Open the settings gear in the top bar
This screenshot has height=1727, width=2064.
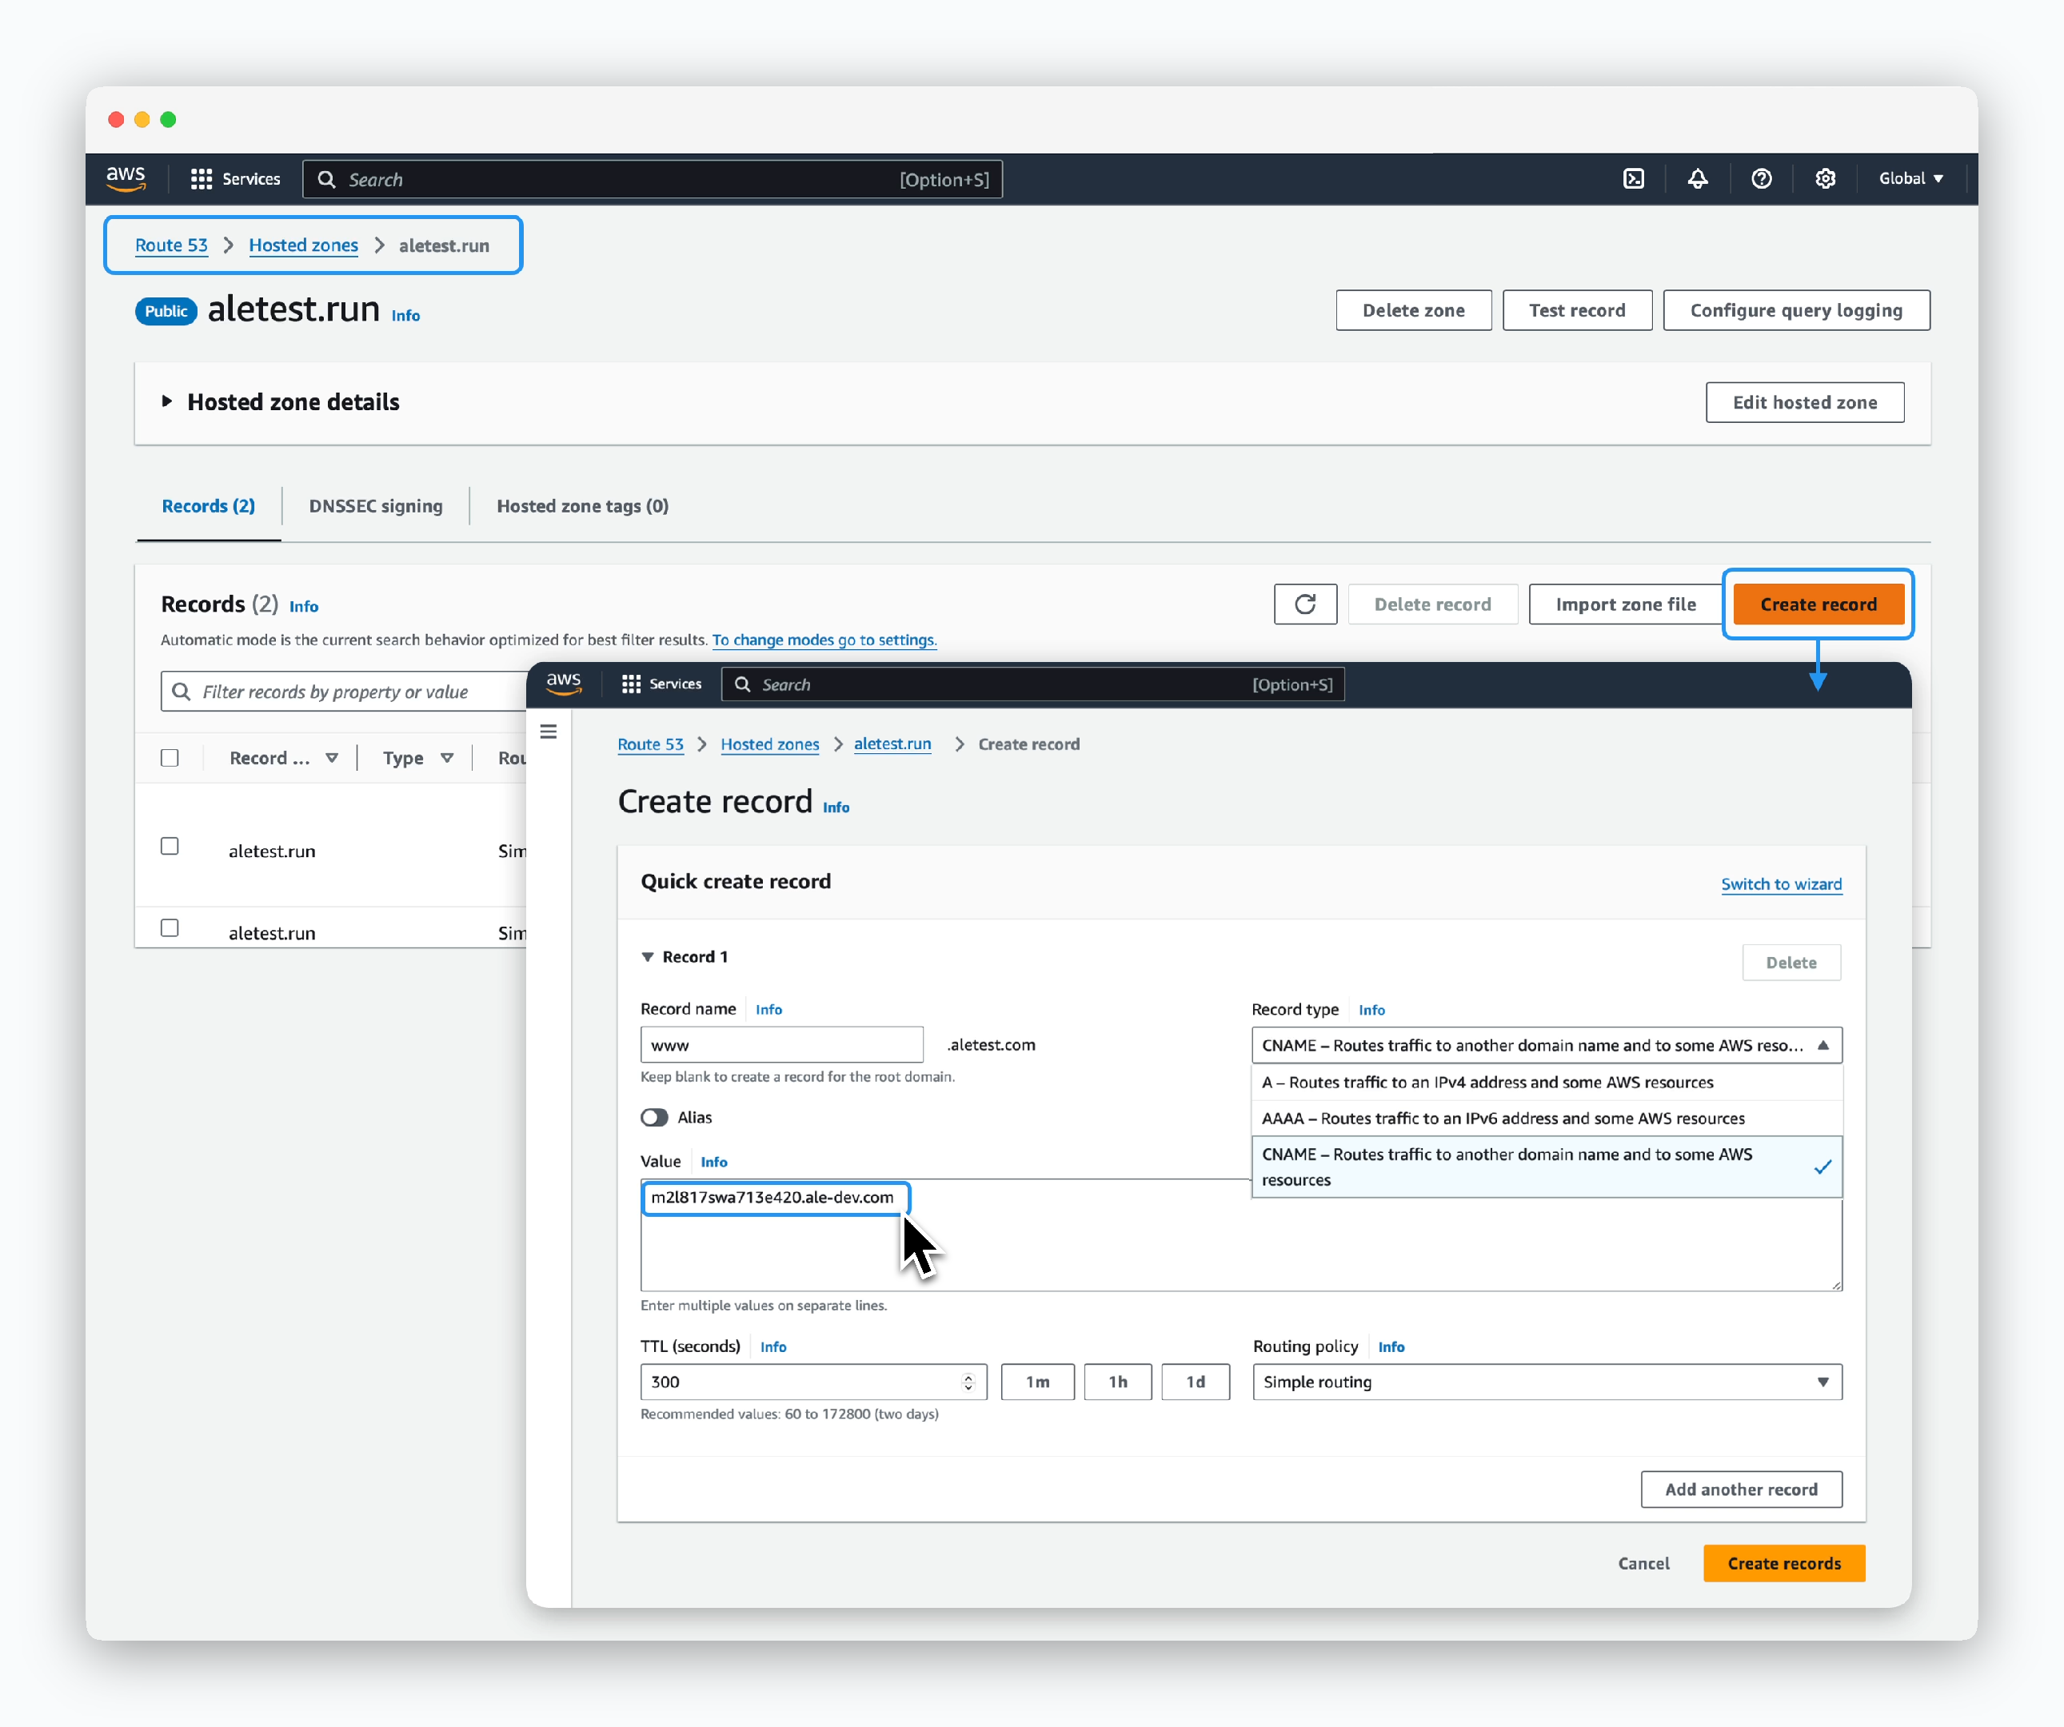pyautogui.click(x=1825, y=179)
